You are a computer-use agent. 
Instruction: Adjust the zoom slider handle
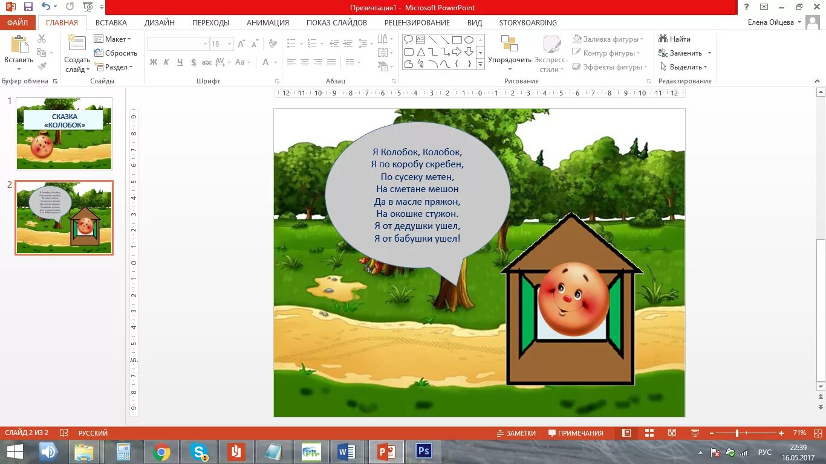tap(737, 433)
